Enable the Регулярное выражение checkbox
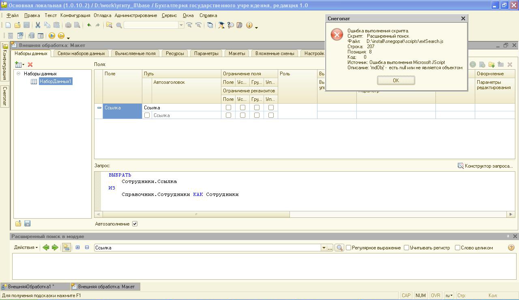 [348, 247]
